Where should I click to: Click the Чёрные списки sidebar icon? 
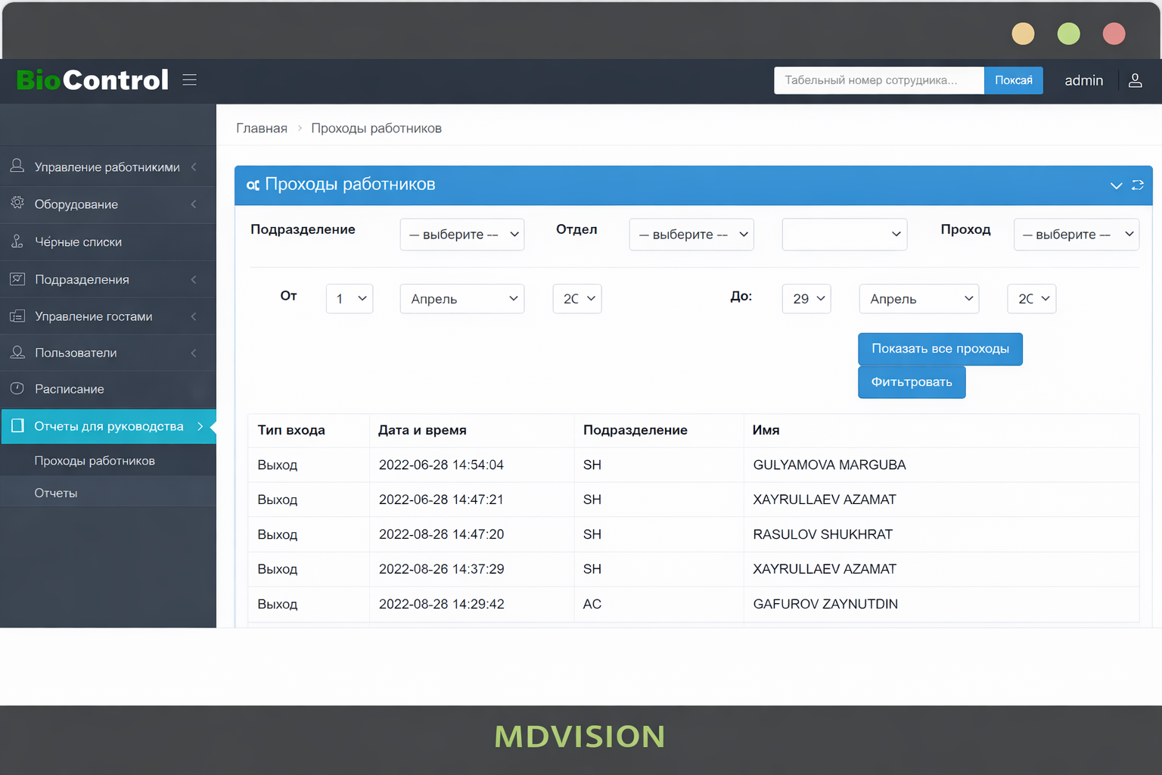tap(17, 241)
